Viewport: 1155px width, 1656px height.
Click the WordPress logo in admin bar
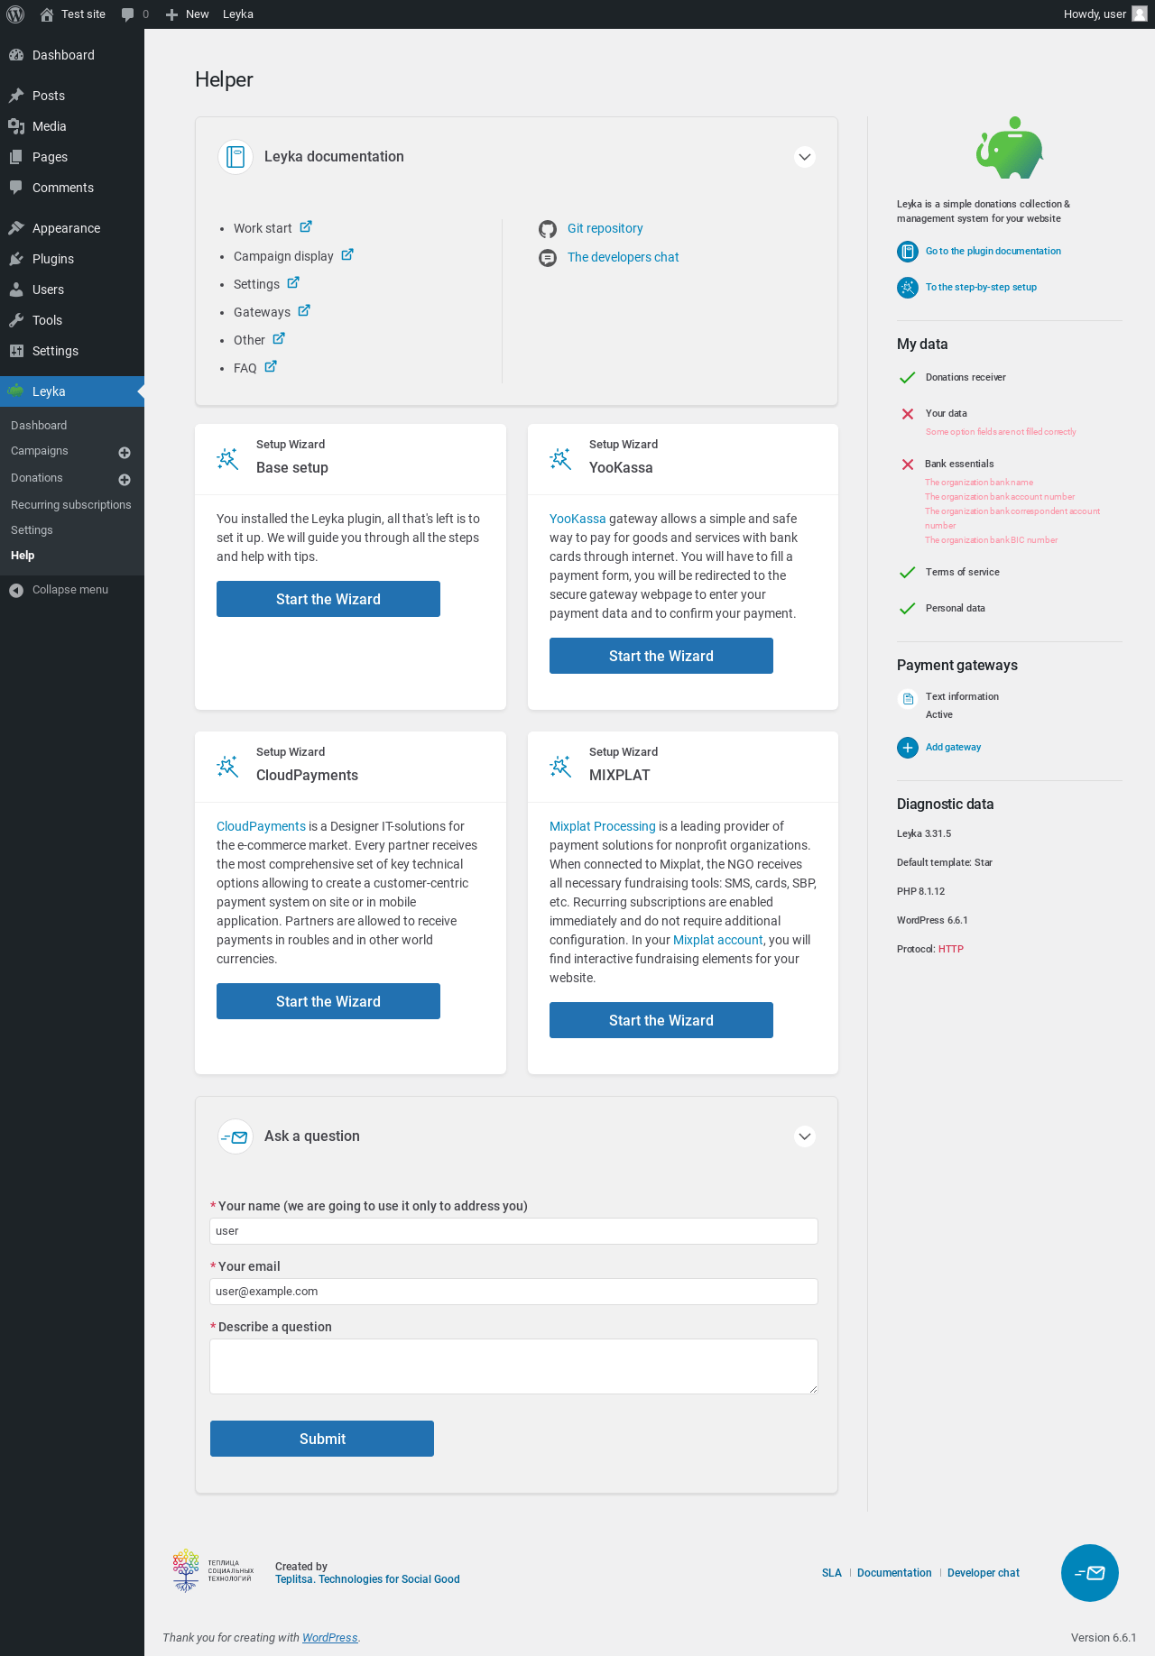(15, 14)
